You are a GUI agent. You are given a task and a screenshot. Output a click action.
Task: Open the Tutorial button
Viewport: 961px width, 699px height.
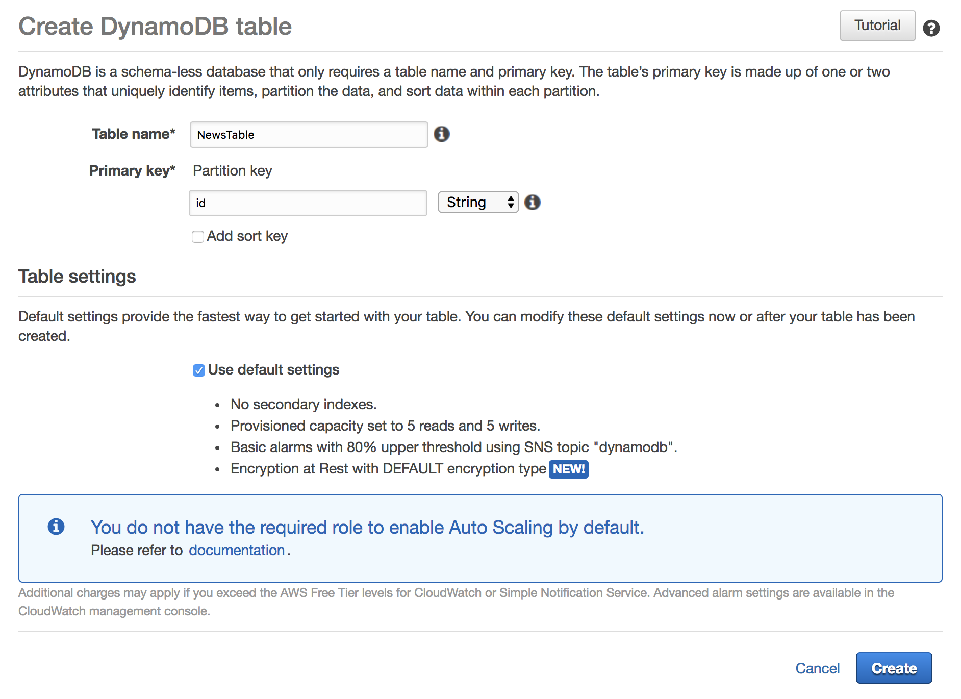click(877, 26)
